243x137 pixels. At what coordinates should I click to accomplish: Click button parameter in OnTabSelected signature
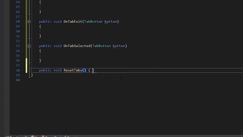click(x=119, y=46)
